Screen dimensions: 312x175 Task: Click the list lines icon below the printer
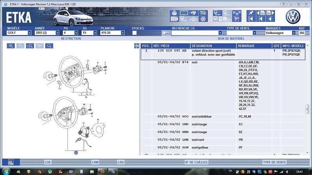(174, 19)
